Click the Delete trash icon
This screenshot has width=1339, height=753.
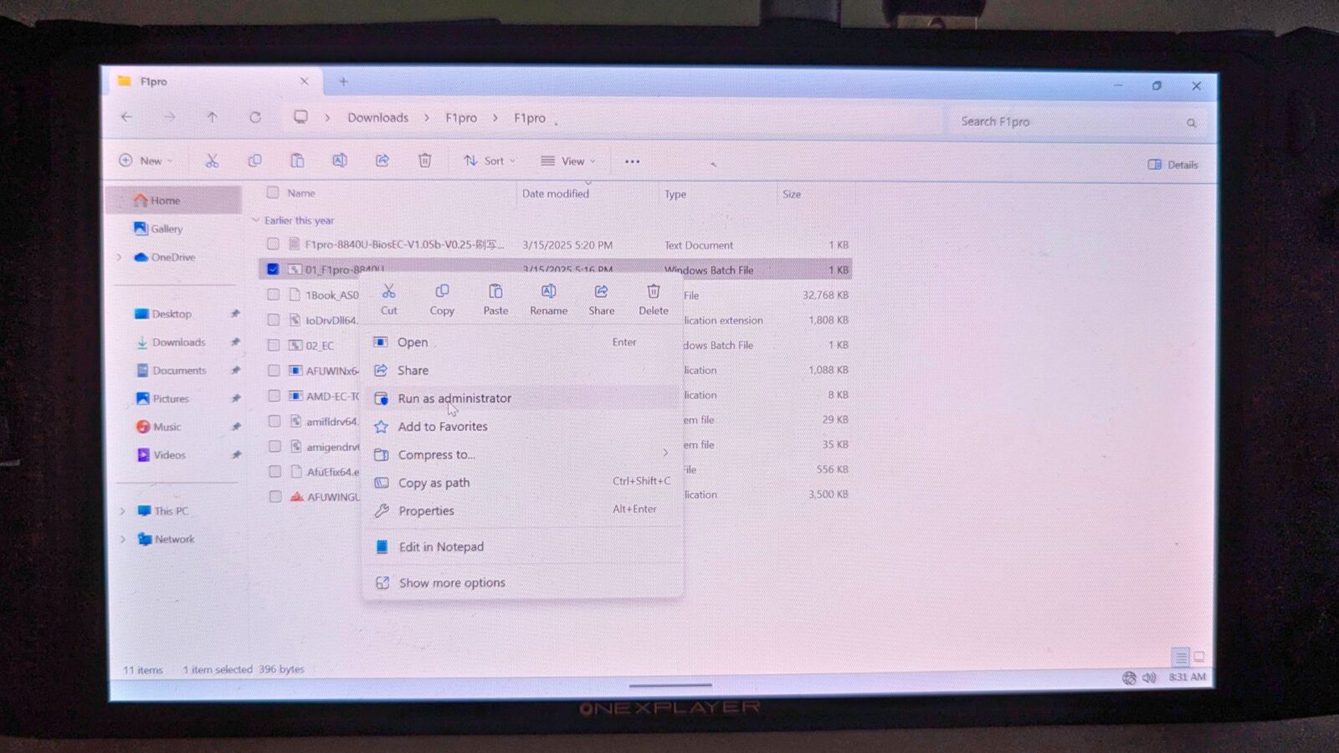click(x=425, y=161)
